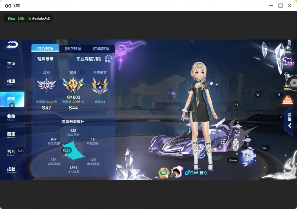Toggle the 最高 rank swap icon
The image size is (297, 209).
[82, 72]
